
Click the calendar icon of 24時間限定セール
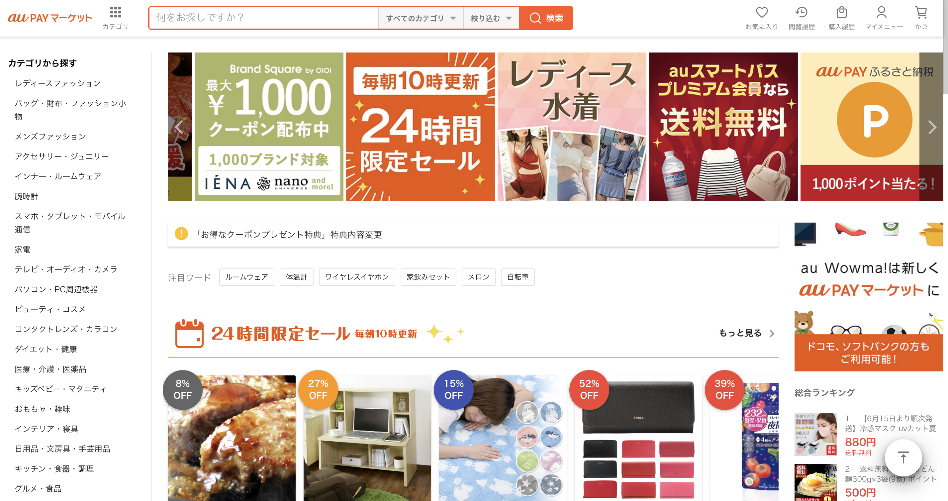tap(189, 333)
